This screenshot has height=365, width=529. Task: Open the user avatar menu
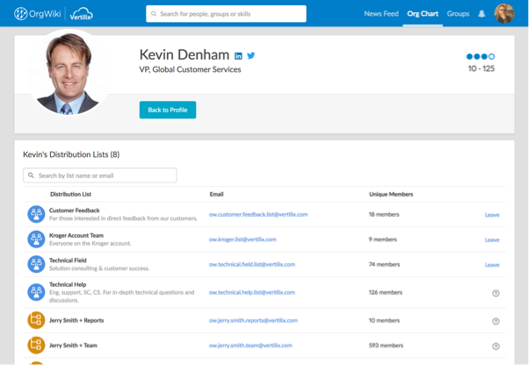tap(504, 13)
